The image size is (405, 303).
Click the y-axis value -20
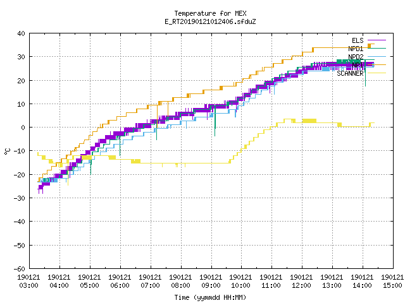coord(20,175)
